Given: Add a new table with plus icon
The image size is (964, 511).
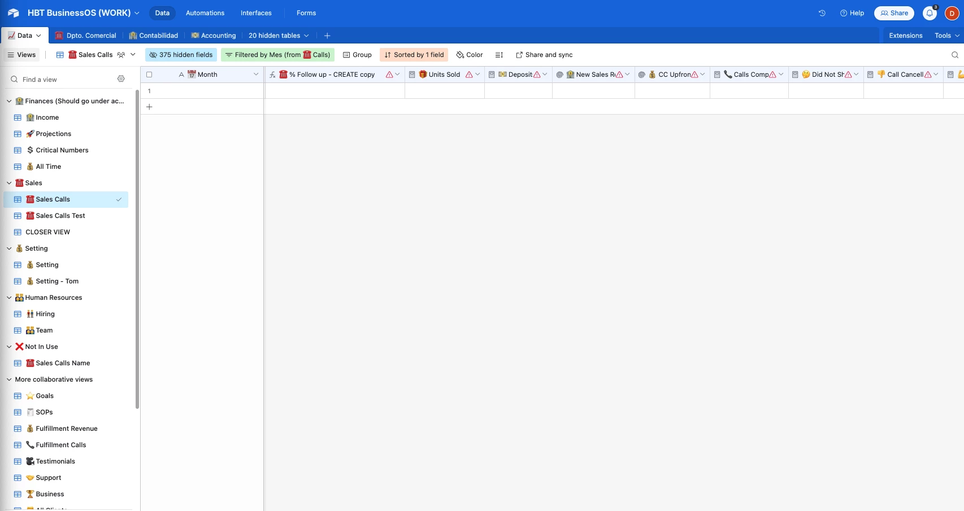Looking at the screenshot, I should pos(327,36).
